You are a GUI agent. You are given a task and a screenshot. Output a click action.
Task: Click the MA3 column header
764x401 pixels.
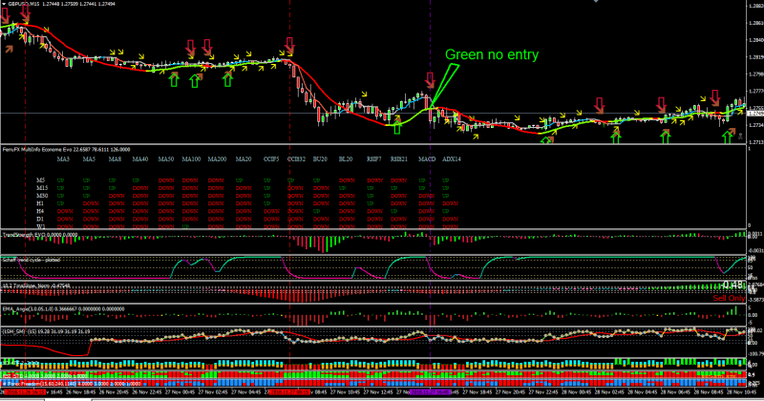point(63,158)
